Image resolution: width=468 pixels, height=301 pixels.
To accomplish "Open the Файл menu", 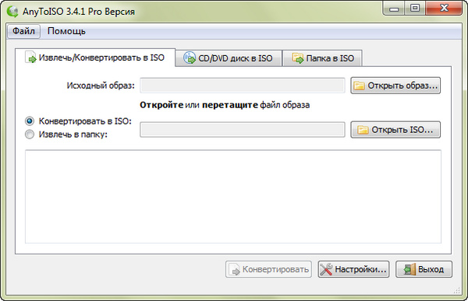I will point(23,31).
